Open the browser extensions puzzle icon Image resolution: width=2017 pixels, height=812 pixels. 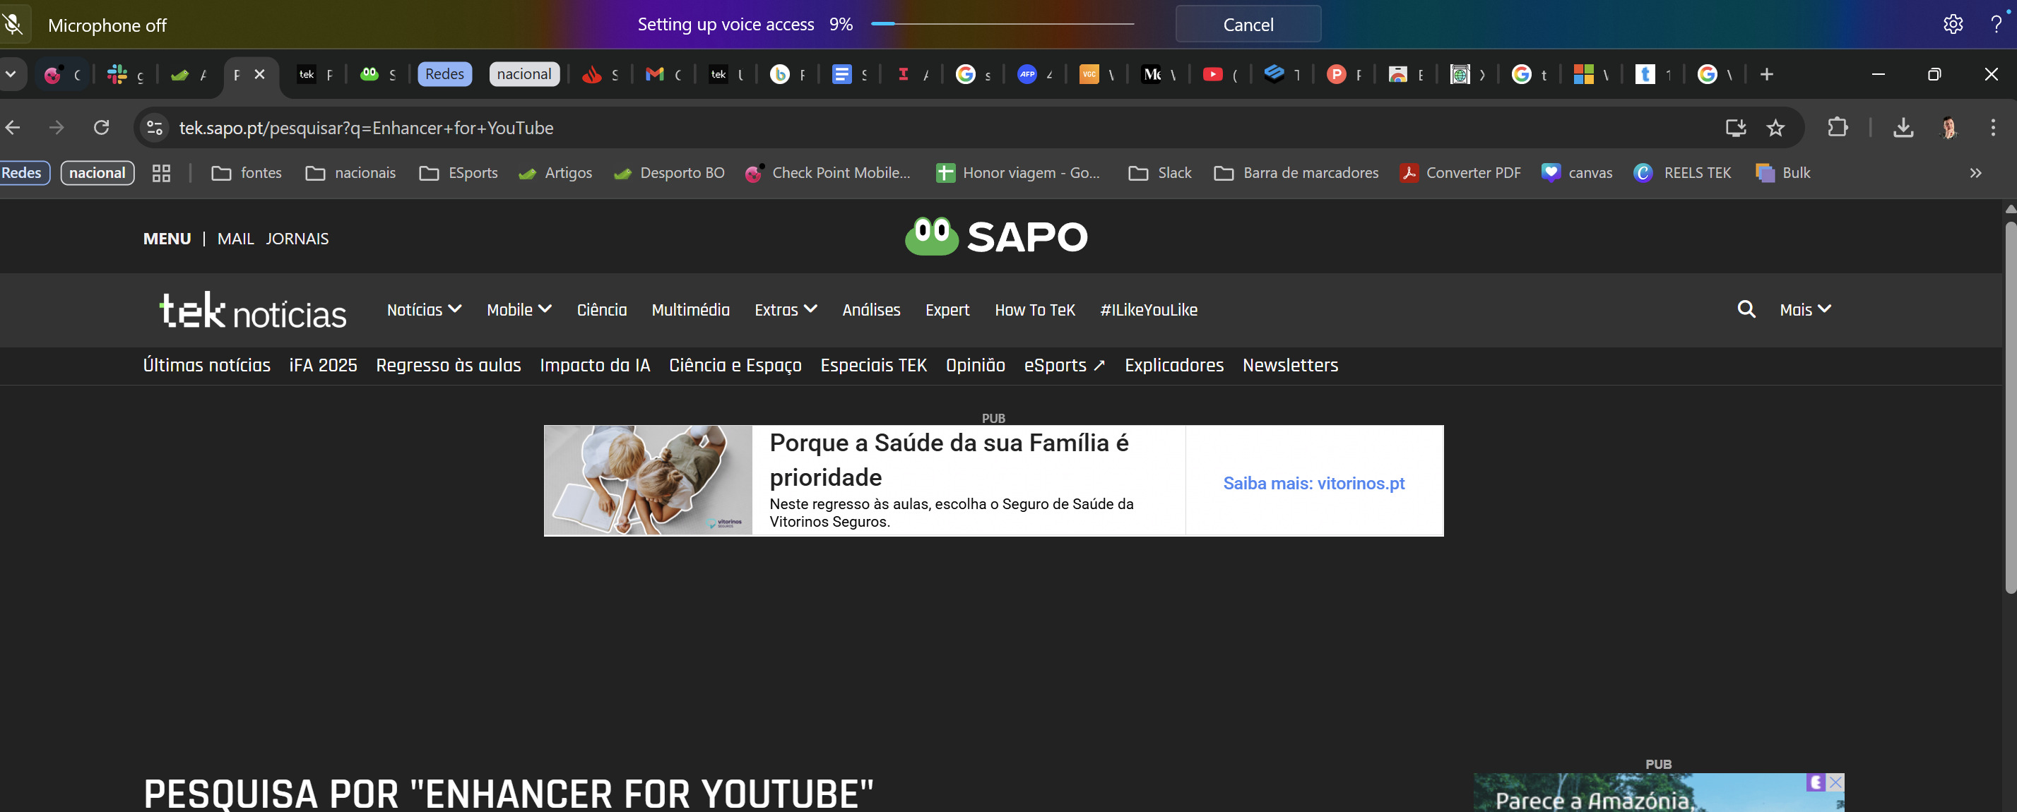click(x=1837, y=128)
